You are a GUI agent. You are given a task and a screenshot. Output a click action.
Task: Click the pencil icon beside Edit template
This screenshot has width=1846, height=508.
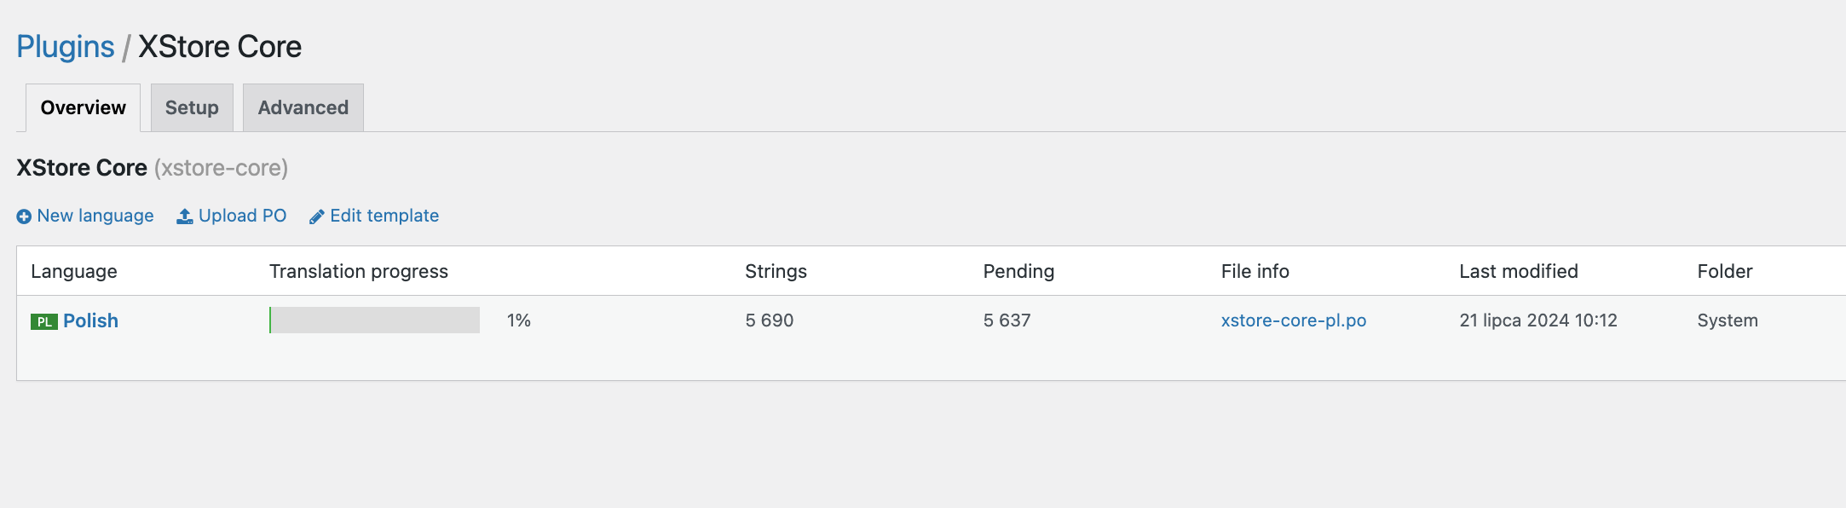pos(317,216)
